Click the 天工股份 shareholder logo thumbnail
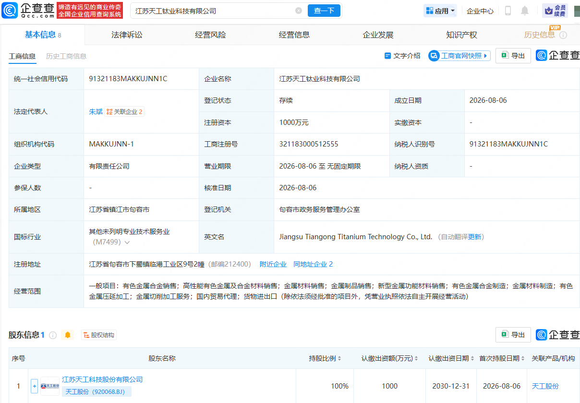This screenshot has width=580, height=403. (x=50, y=386)
